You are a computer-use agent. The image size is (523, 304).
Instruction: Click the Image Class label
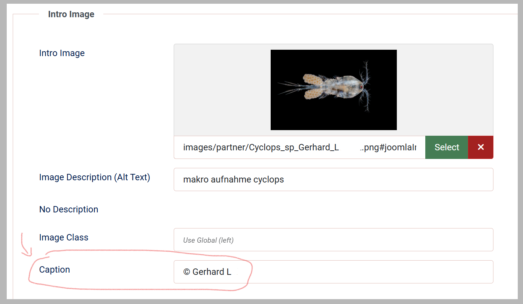64,237
